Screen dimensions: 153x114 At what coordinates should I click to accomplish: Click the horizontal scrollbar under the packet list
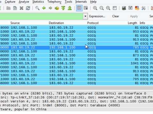click(76, 88)
